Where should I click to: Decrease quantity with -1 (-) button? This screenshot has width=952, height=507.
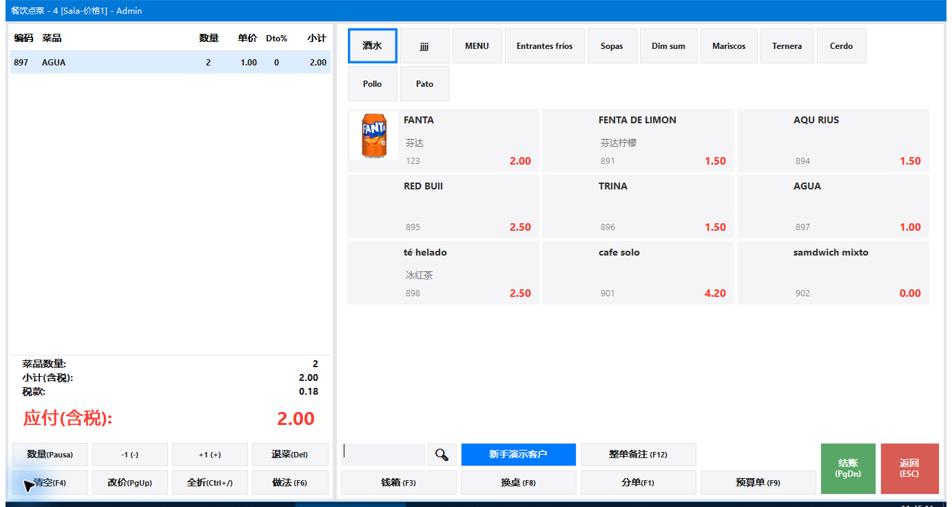point(130,455)
